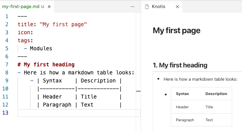
Task: Click line number 1 in the gutter
Action: click(7, 16)
